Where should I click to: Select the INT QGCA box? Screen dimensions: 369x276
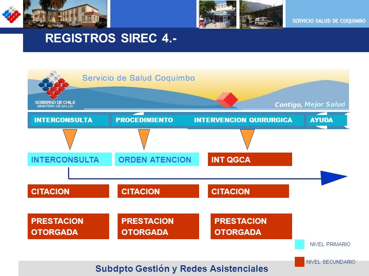[x=250, y=159]
